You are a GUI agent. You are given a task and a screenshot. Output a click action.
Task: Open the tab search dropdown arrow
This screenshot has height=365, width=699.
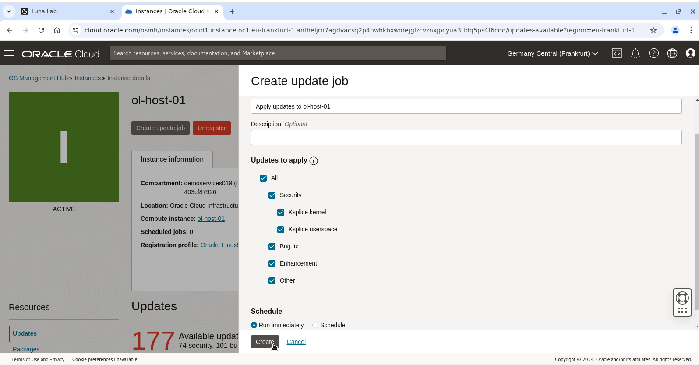coord(9,11)
